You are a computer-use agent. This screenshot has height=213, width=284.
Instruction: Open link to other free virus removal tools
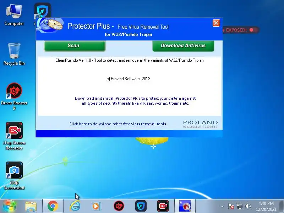coord(118,124)
